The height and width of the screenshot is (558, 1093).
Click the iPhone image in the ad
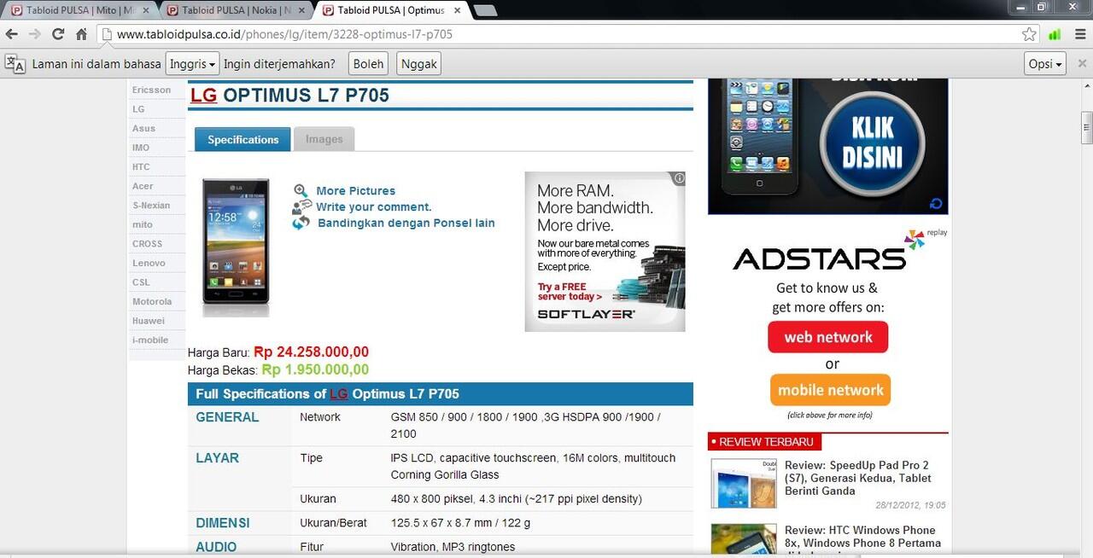coord(760,137)
